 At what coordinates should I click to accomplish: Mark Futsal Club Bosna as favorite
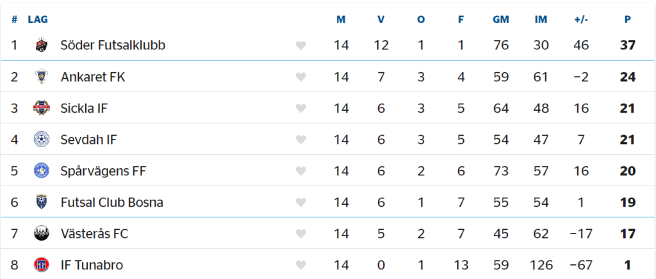pos(301,203)
